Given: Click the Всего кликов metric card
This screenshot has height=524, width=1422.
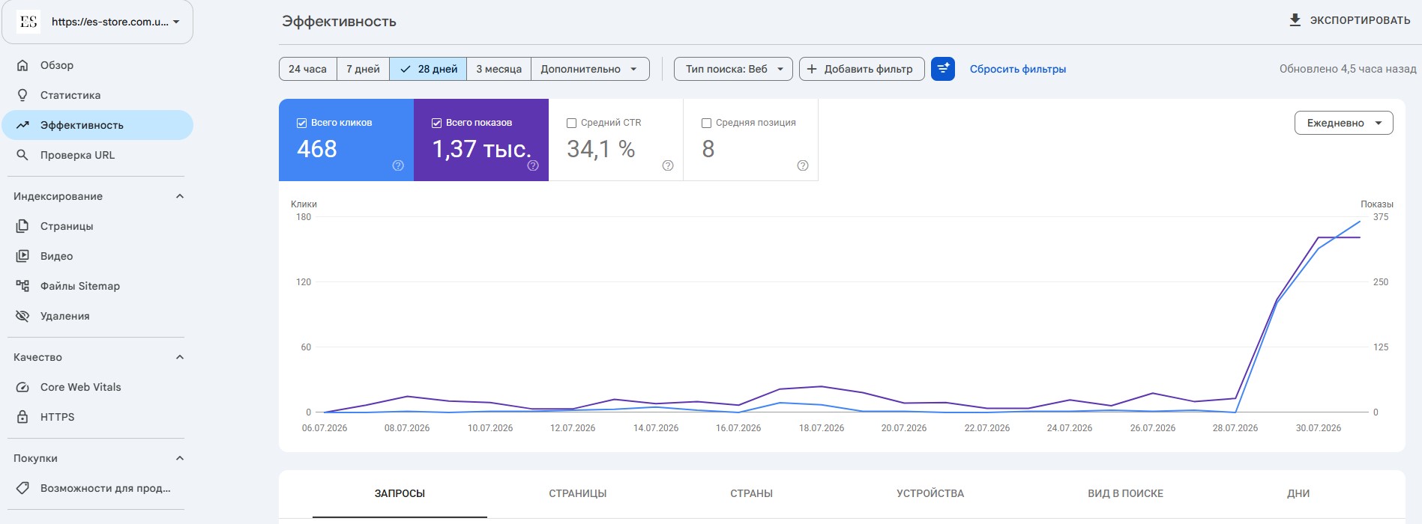Looking at the screenshot, I should tap(346, 140).
